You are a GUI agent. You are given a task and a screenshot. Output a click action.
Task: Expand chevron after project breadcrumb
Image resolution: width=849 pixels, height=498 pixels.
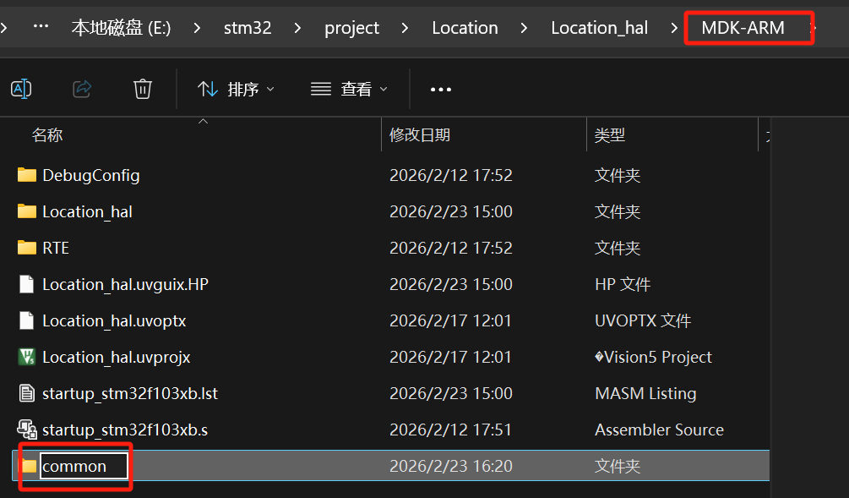point(405,28)
